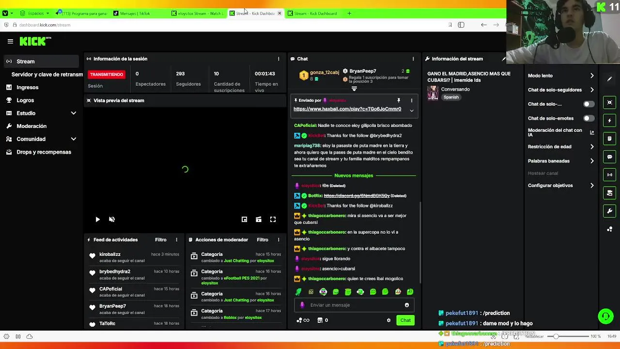Click the Nuevos mensajes divider label
This screenshot has width=620, height=349.
[354, 175]
